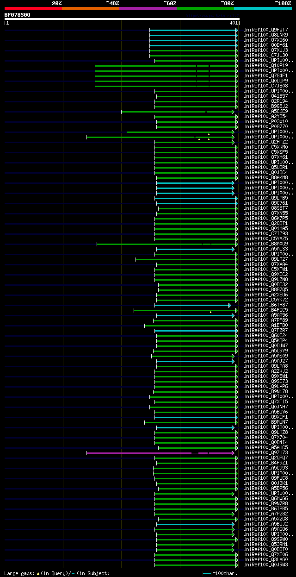296x577 pixels.
Task: Click the UniRef100_Q9XIF1 label
Action: point(265,417)
